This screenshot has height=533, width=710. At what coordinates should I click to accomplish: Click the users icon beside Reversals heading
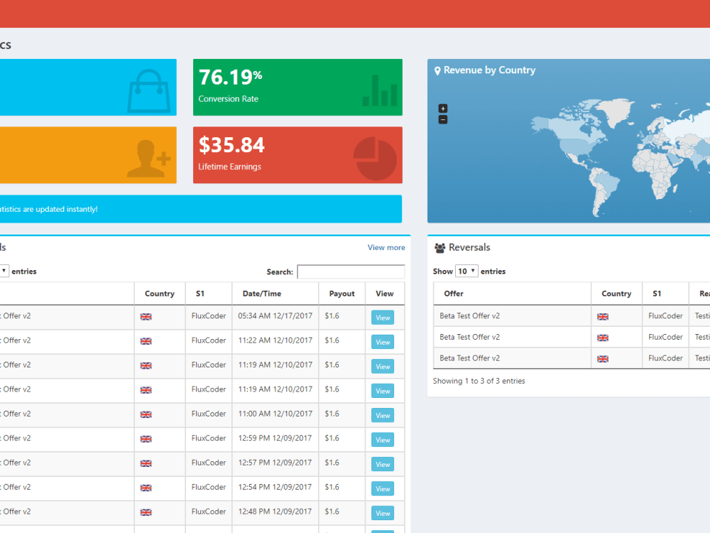tap(439, 248)
